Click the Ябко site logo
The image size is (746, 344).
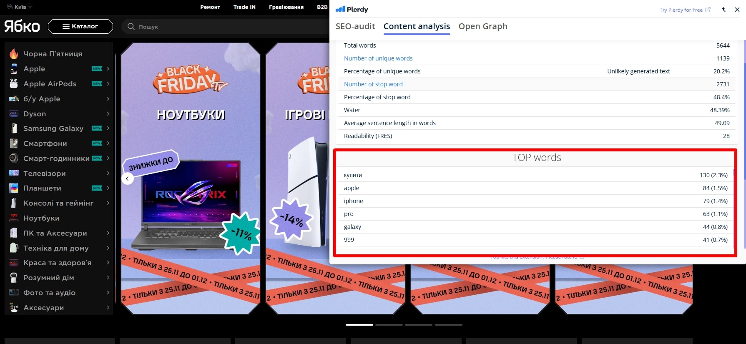22,26
